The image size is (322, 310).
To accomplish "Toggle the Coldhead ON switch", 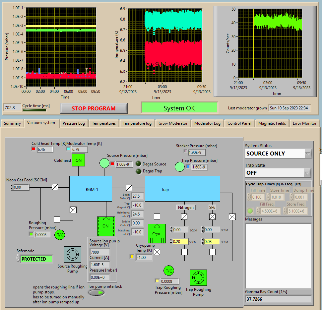I will point(79,160).
